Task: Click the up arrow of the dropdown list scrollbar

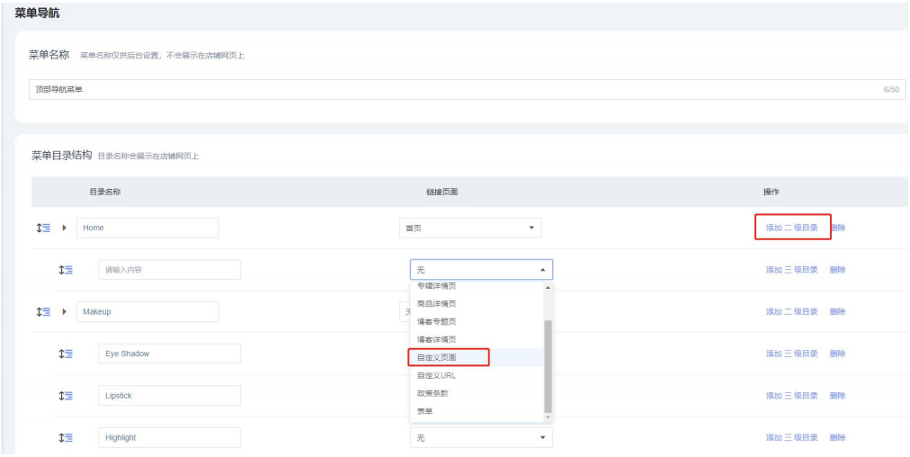Action: point(548,287)
